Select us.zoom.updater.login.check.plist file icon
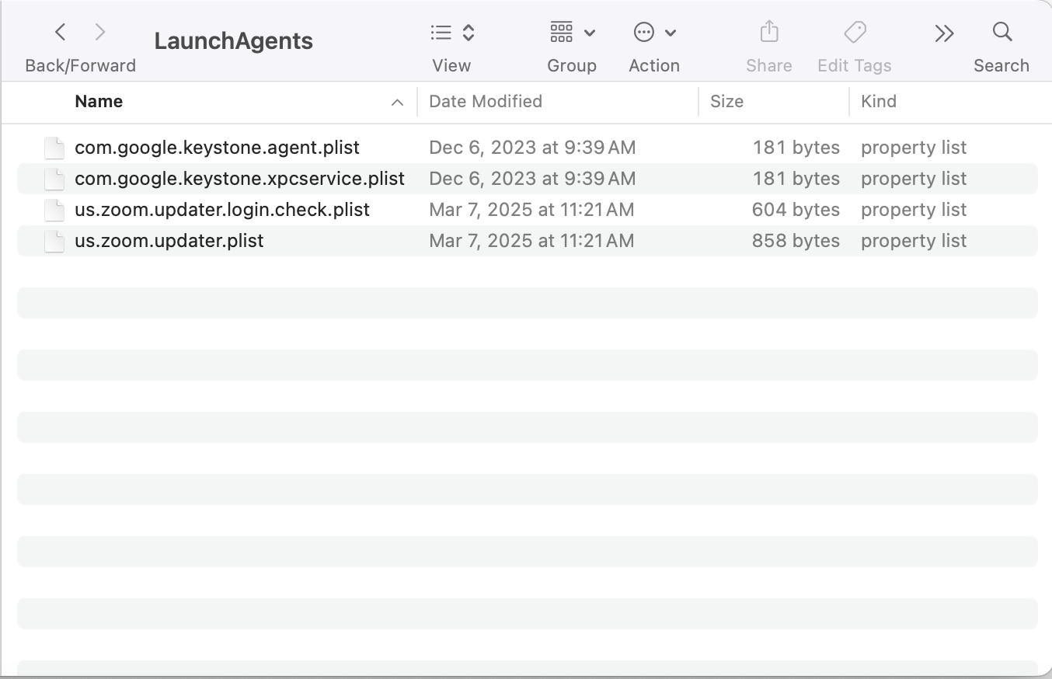This screenshot has width=1052, height=679. pos(54,210)
